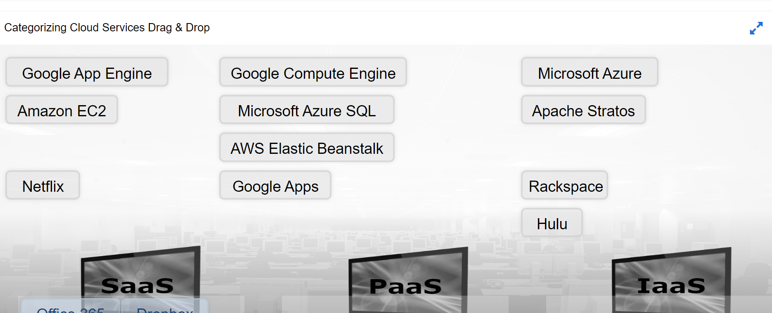Select the AWS Elastic Beanstalk tile
This screenshot has width=772, height=313.
307,148
